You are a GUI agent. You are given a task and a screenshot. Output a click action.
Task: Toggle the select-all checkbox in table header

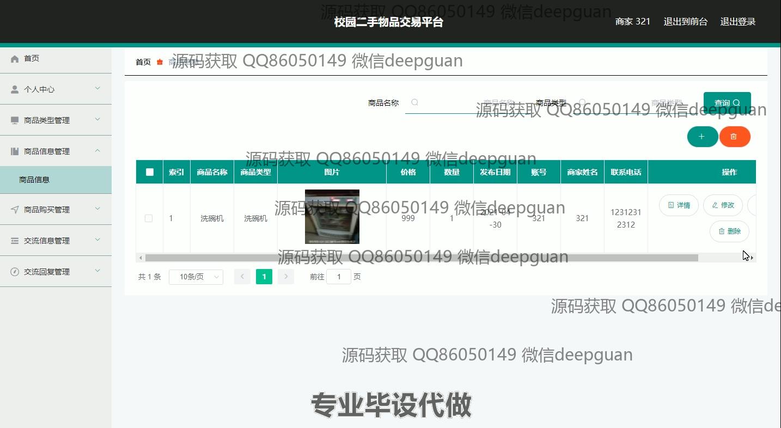click(150, 172)
